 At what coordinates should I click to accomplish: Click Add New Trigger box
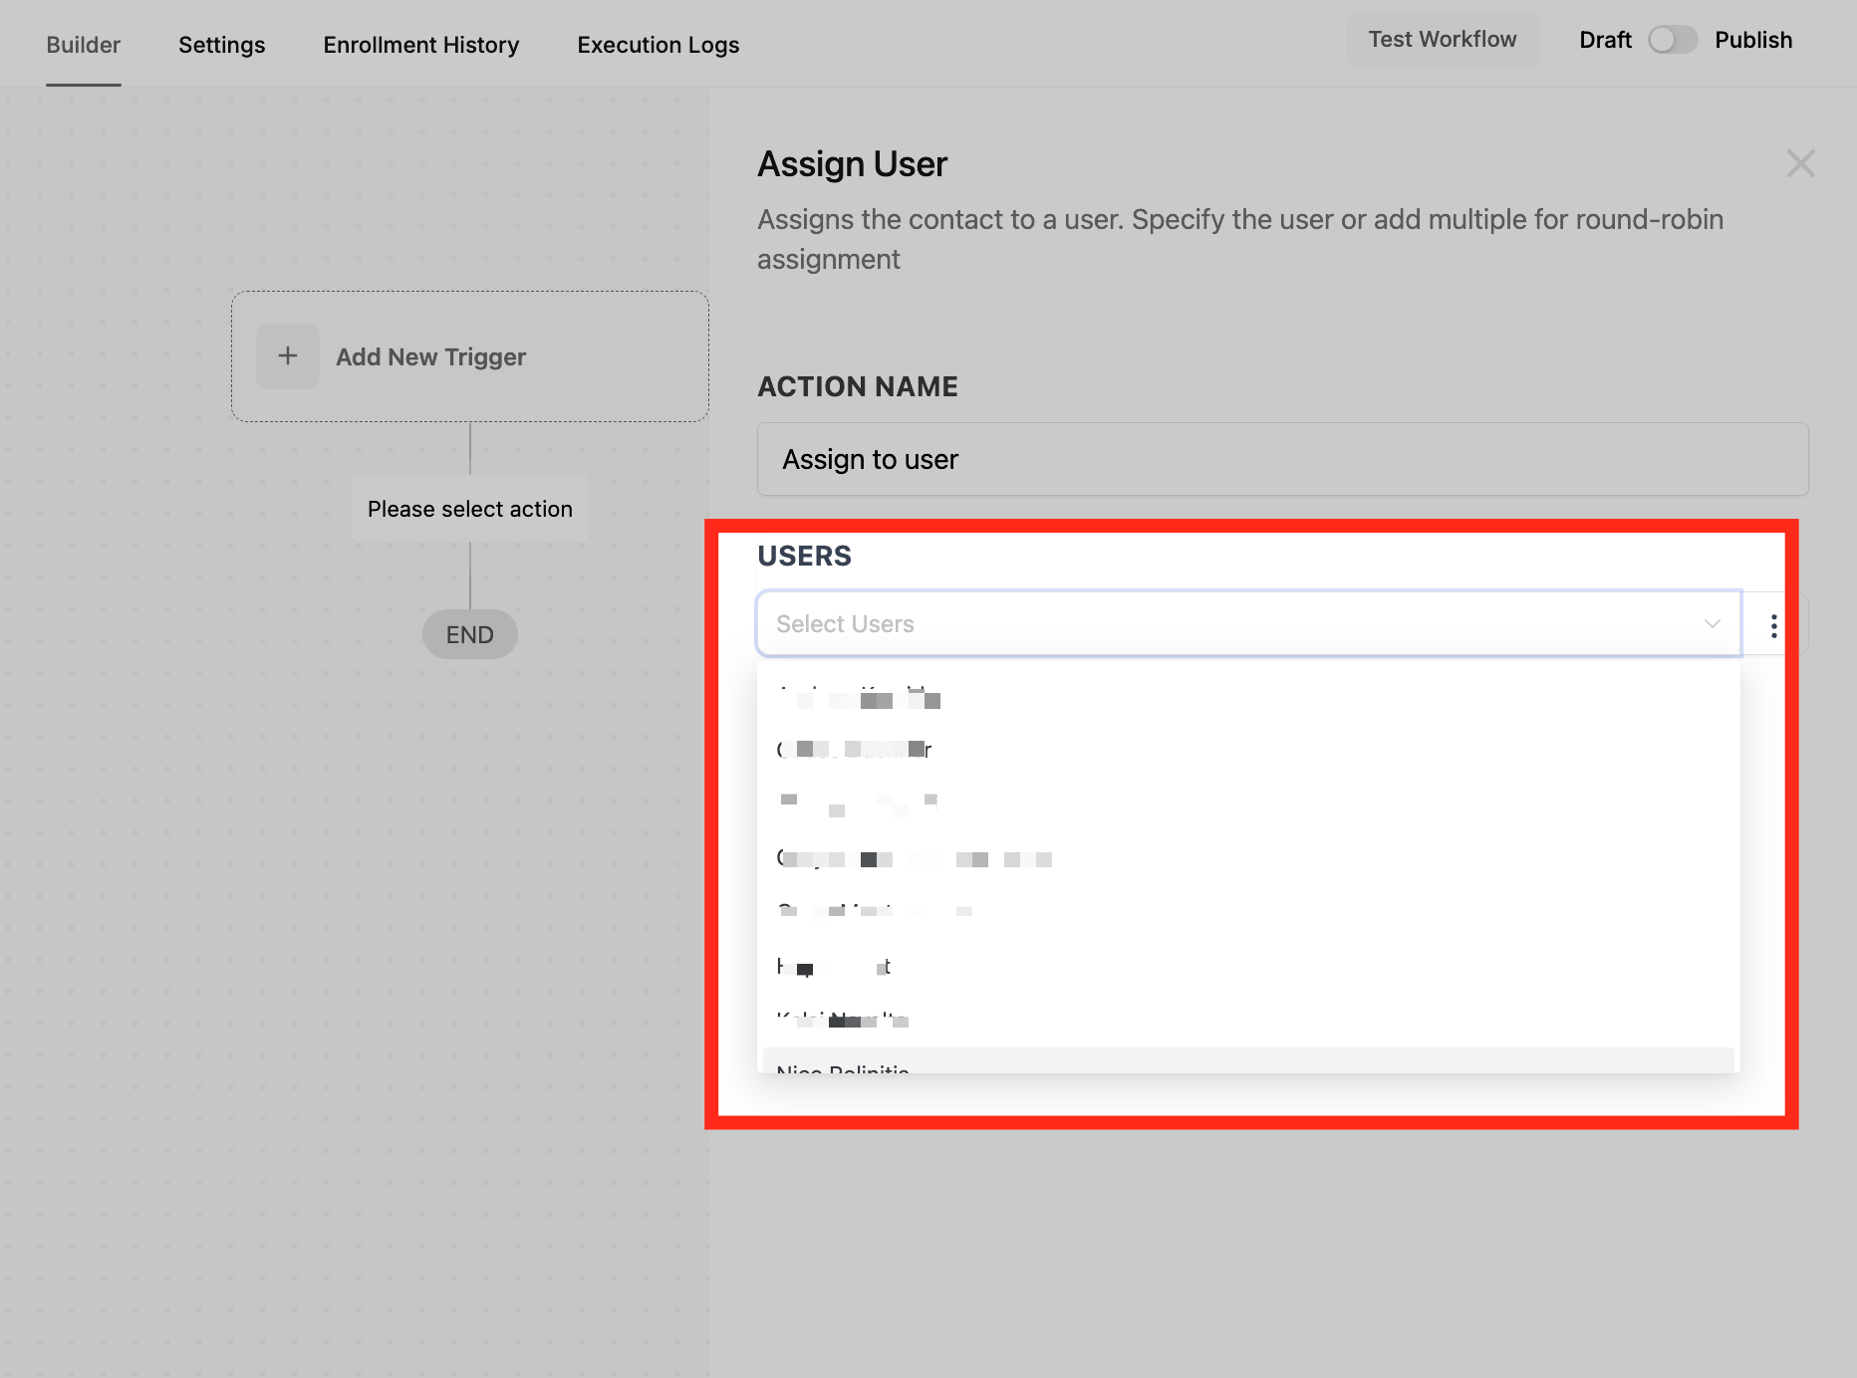[x=470, y=356]
